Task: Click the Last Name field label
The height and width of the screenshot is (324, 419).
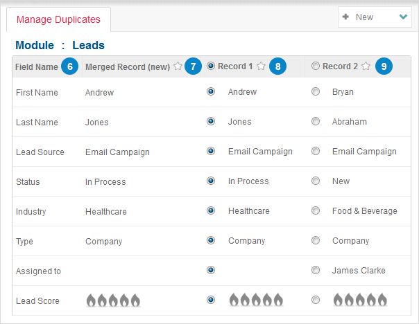Action: pyautogui.click(x=37, y=122)
